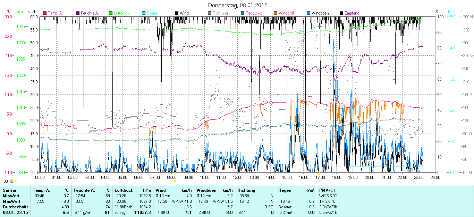Click the sun icon beside 08:45
The height and width of the screenshot is (217, 474).
click(x=16, y=181)
